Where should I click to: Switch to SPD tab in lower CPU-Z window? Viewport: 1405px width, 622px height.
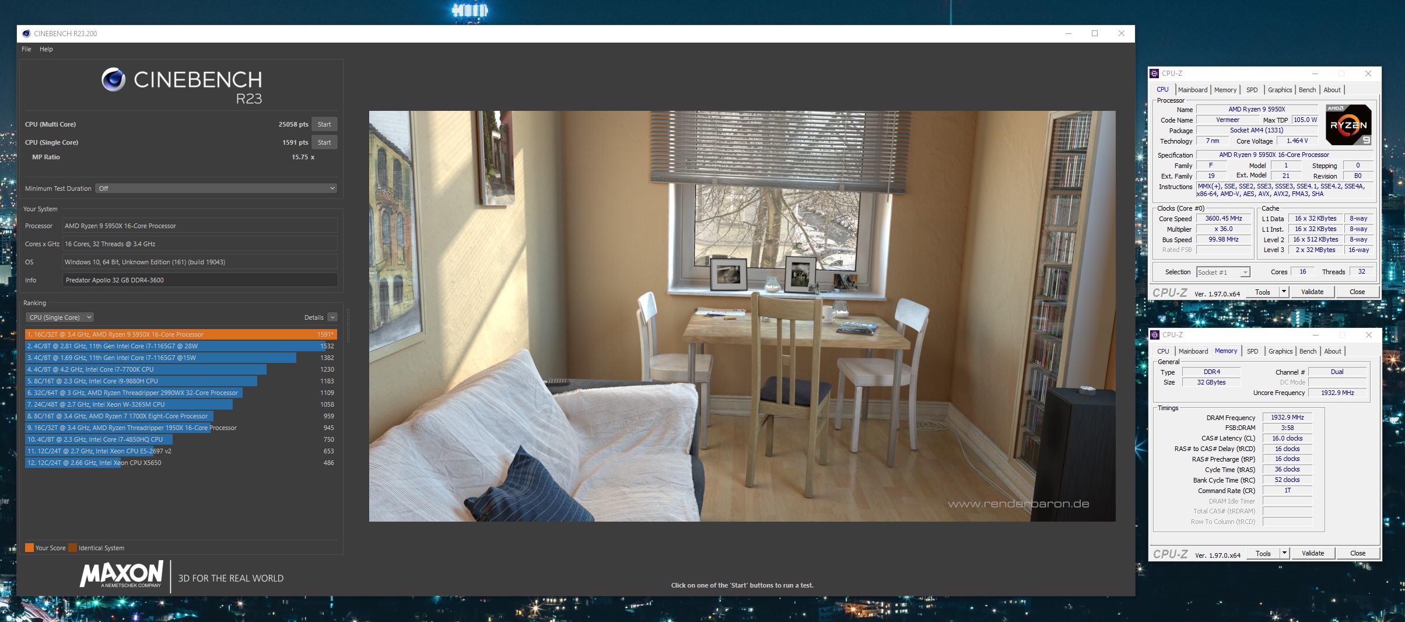pyautogui.click(x=1252, y=351)
